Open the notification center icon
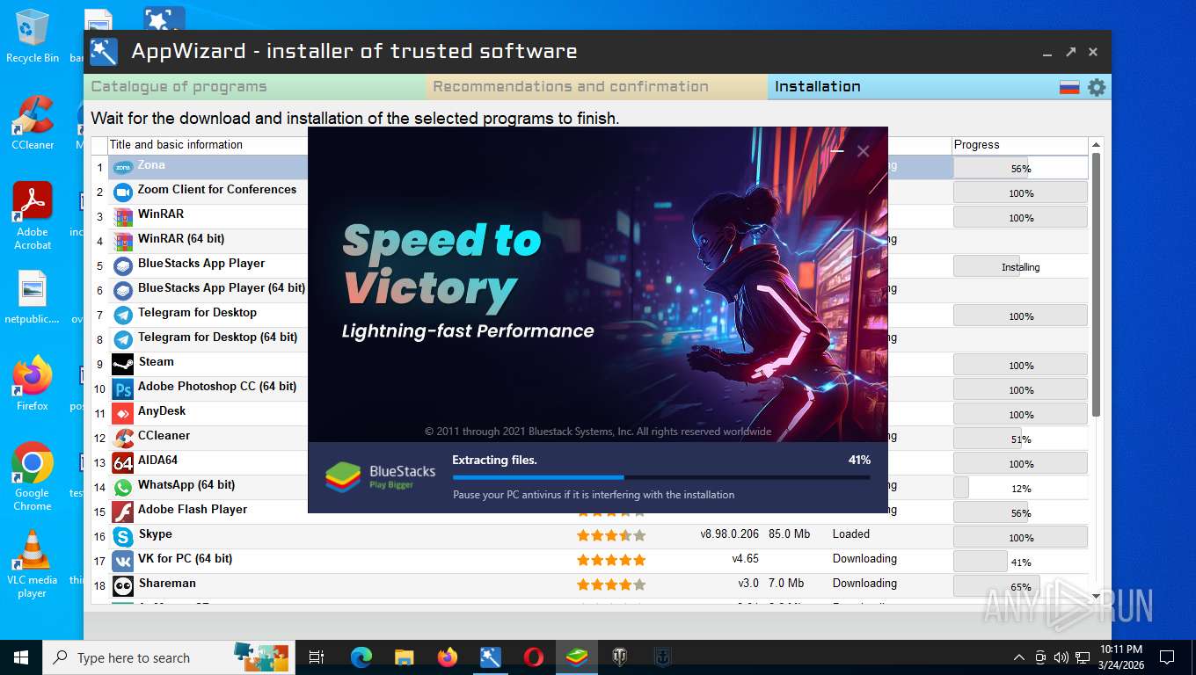The height and width of the screenshot is (675, 1196). click(x=1167, y=657)
